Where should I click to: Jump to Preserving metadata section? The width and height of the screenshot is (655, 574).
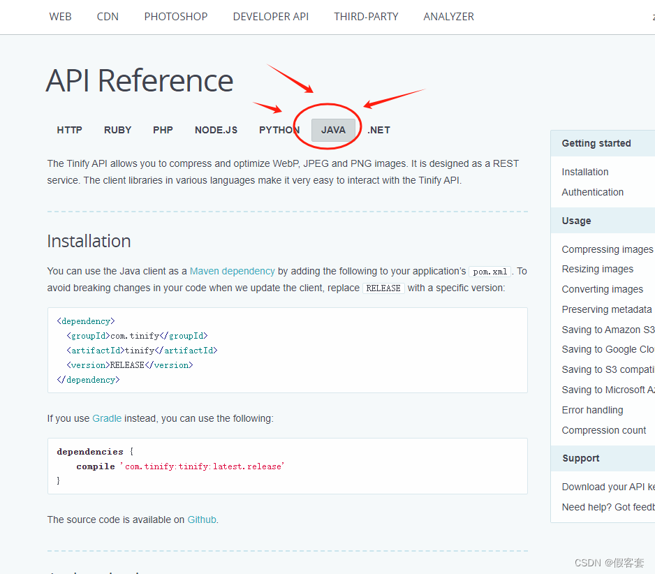(x=607, y=309)
